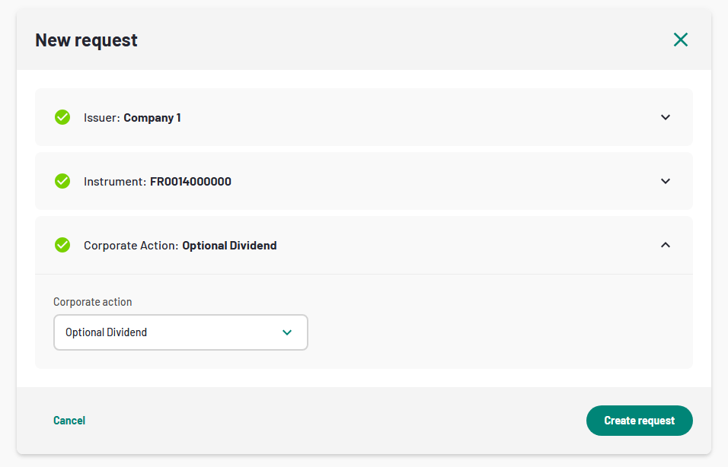This screenshot has height=467, width=728.
Task: Click the Issuer section header label
Action: 102,118
